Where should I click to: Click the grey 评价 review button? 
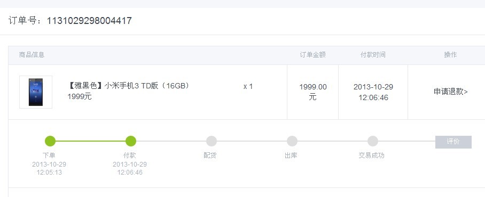[x=453, y=142]
